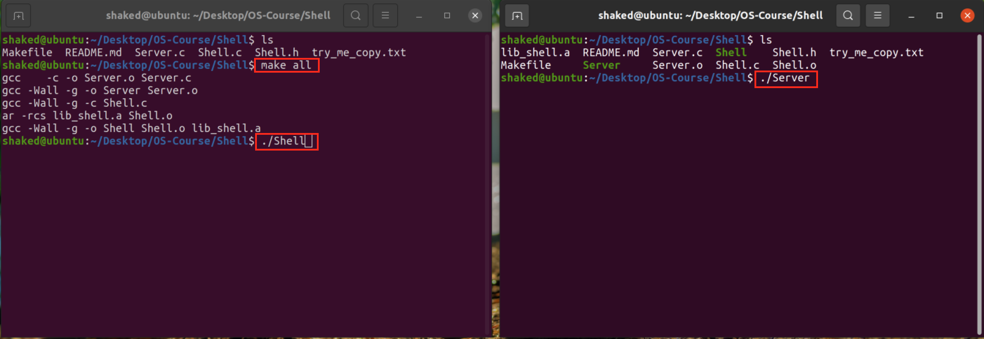
Task: Open a new tab in the right terminal
Action: tap(517, 15)
